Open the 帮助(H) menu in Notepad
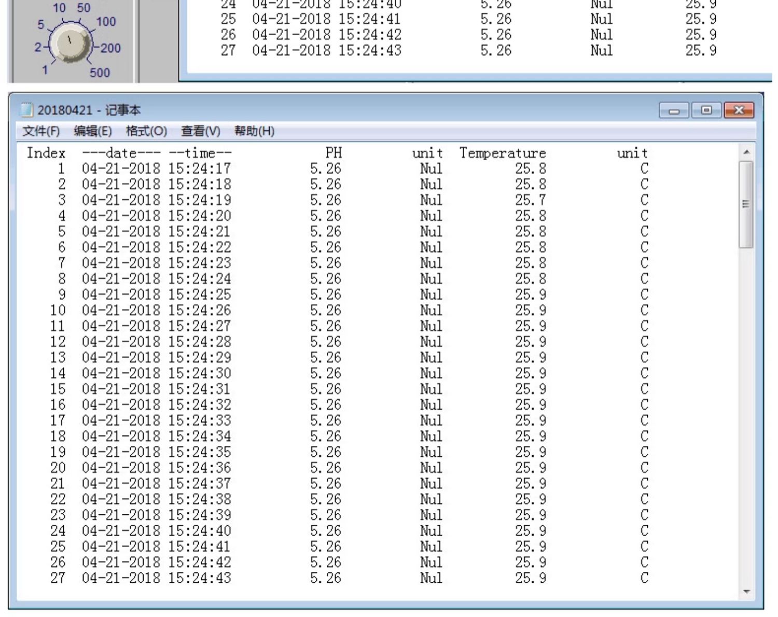The image size is (778, 617). click(254, 131)
